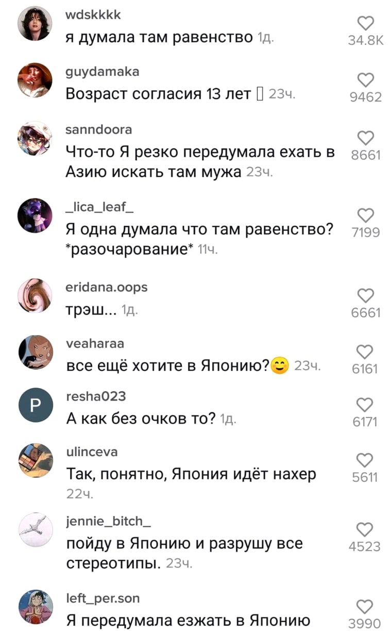The image size is (392, 634).
Task: Like eridana.oops comment "трэш..."
Action: pyautogui.click(x=365, y=295)
